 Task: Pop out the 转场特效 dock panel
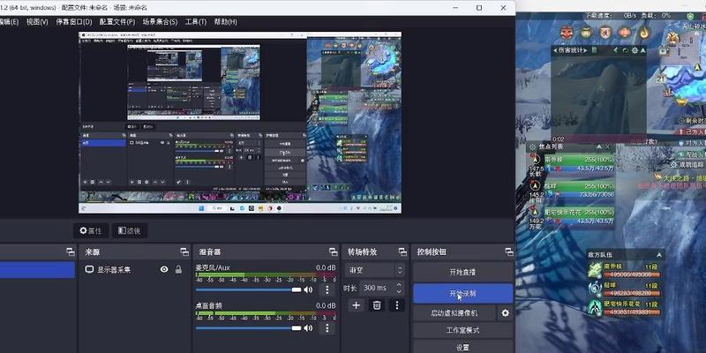402,252
